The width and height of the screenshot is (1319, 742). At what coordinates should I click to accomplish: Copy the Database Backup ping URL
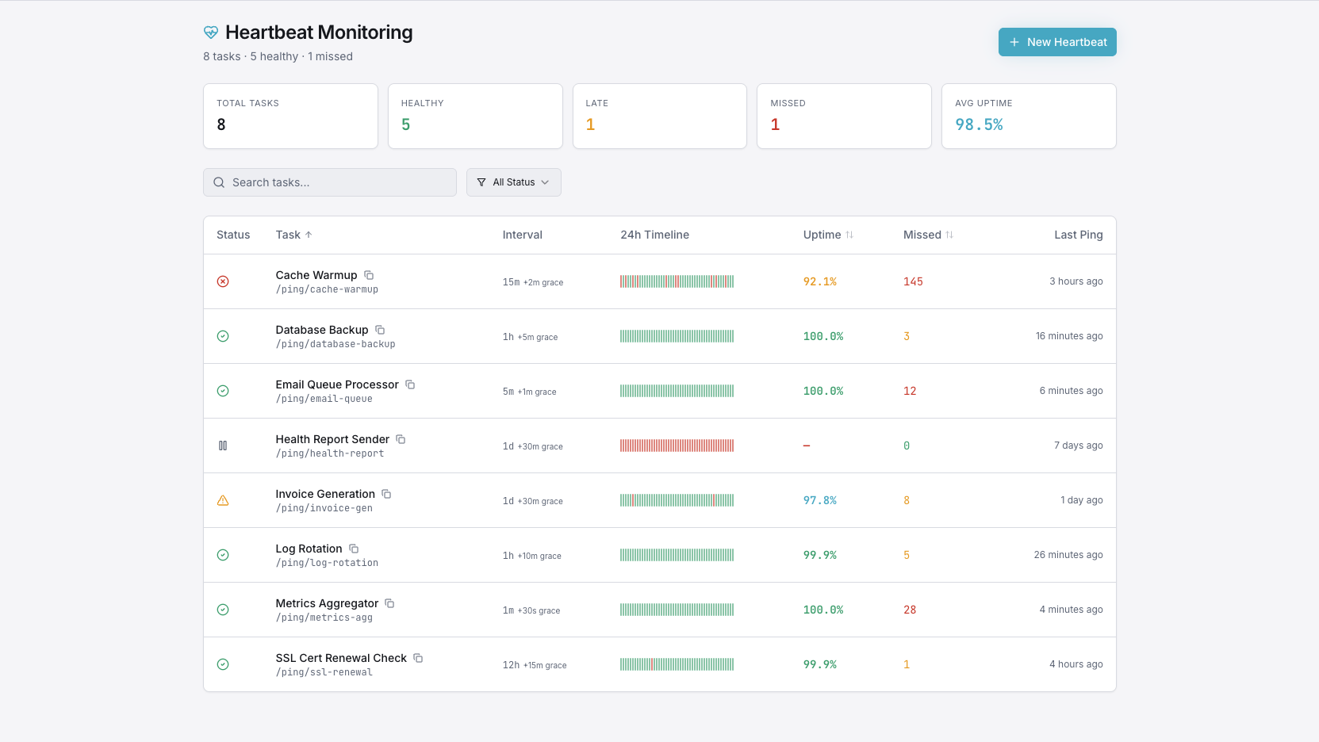380,330
